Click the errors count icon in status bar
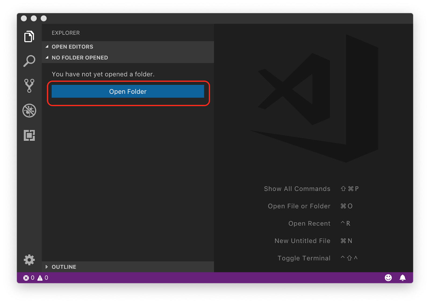430x304 pixels. (x=26, y=278)
